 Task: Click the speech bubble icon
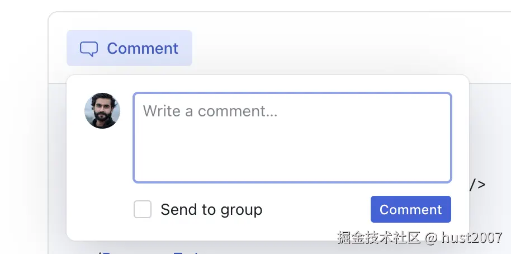(x=89, y=49)
